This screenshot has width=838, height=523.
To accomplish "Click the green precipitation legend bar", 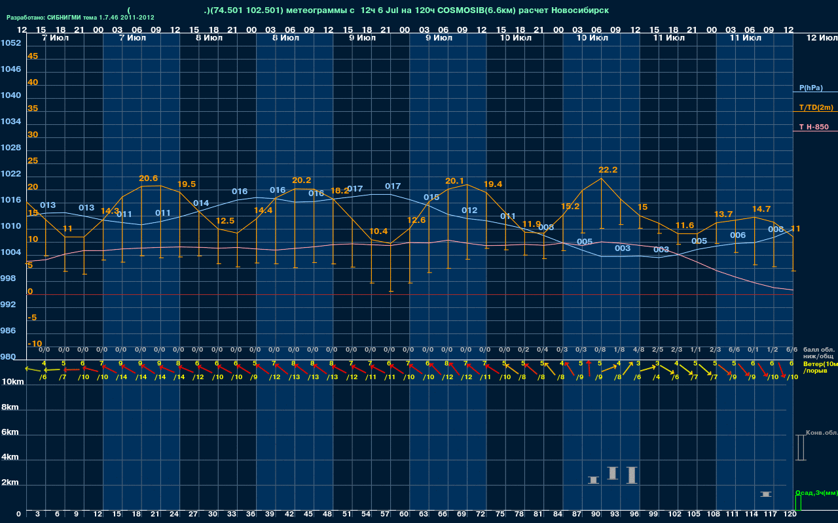I will tap(797, 503).
